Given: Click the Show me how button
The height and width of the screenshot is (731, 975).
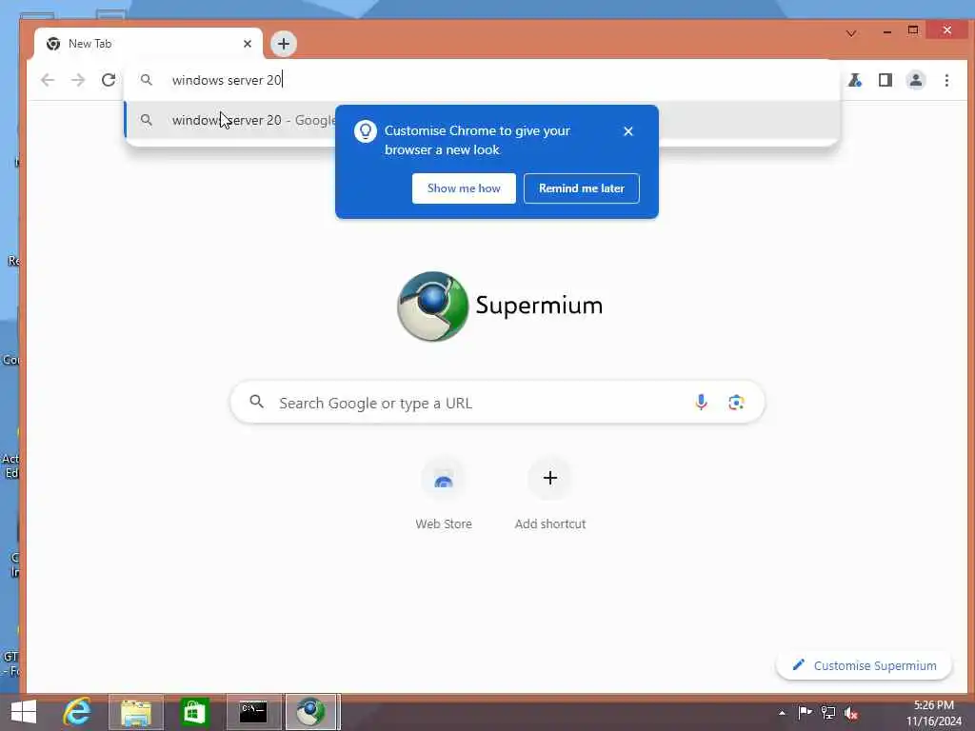Looking at the screenshot, I should pos(464,188).
